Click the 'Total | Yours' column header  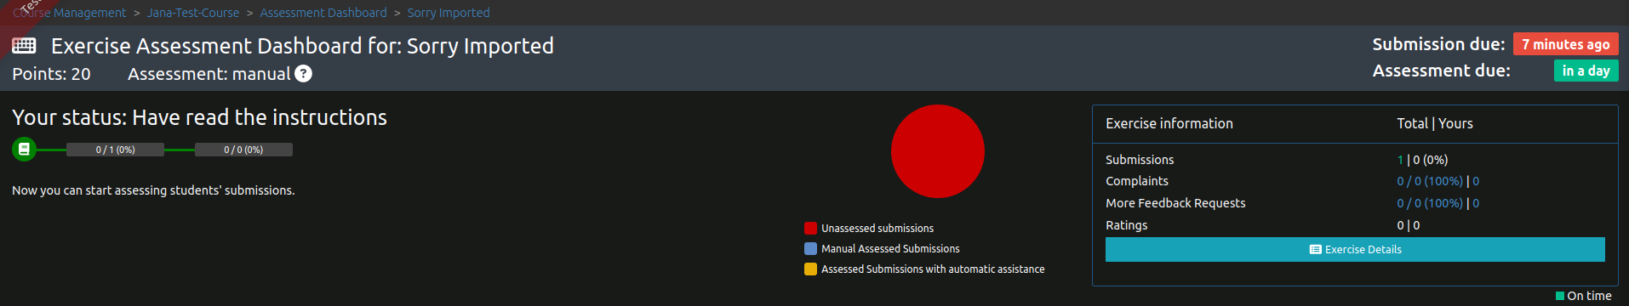click(x=1434, y=123)
